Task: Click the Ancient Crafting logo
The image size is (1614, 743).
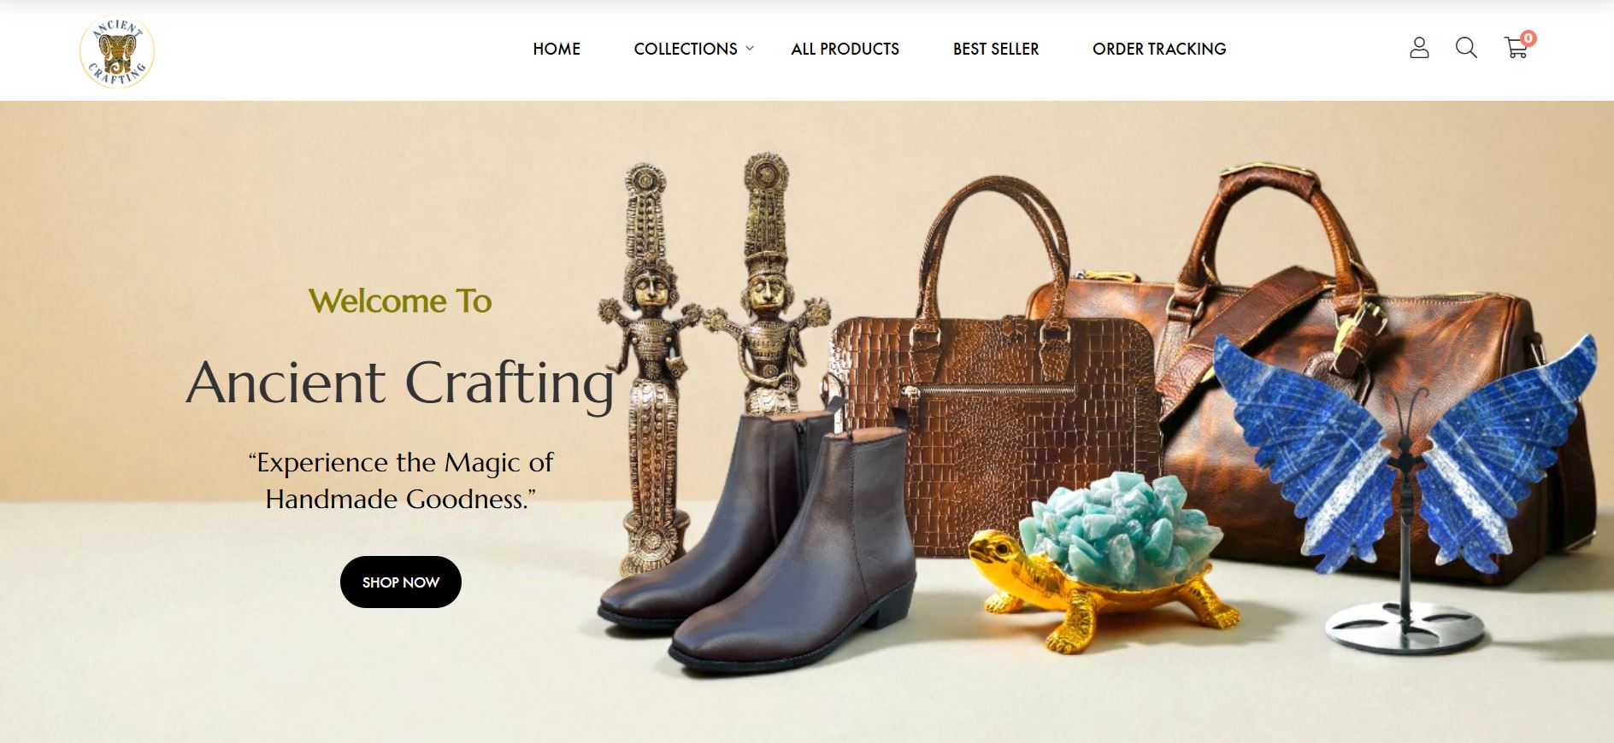Action: 117,51
